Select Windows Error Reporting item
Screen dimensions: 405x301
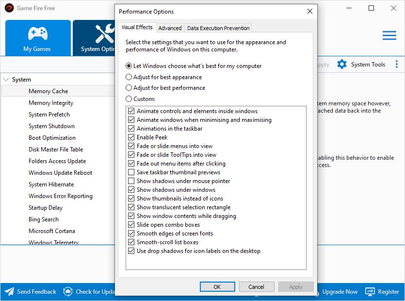click(x=61, y=196)
